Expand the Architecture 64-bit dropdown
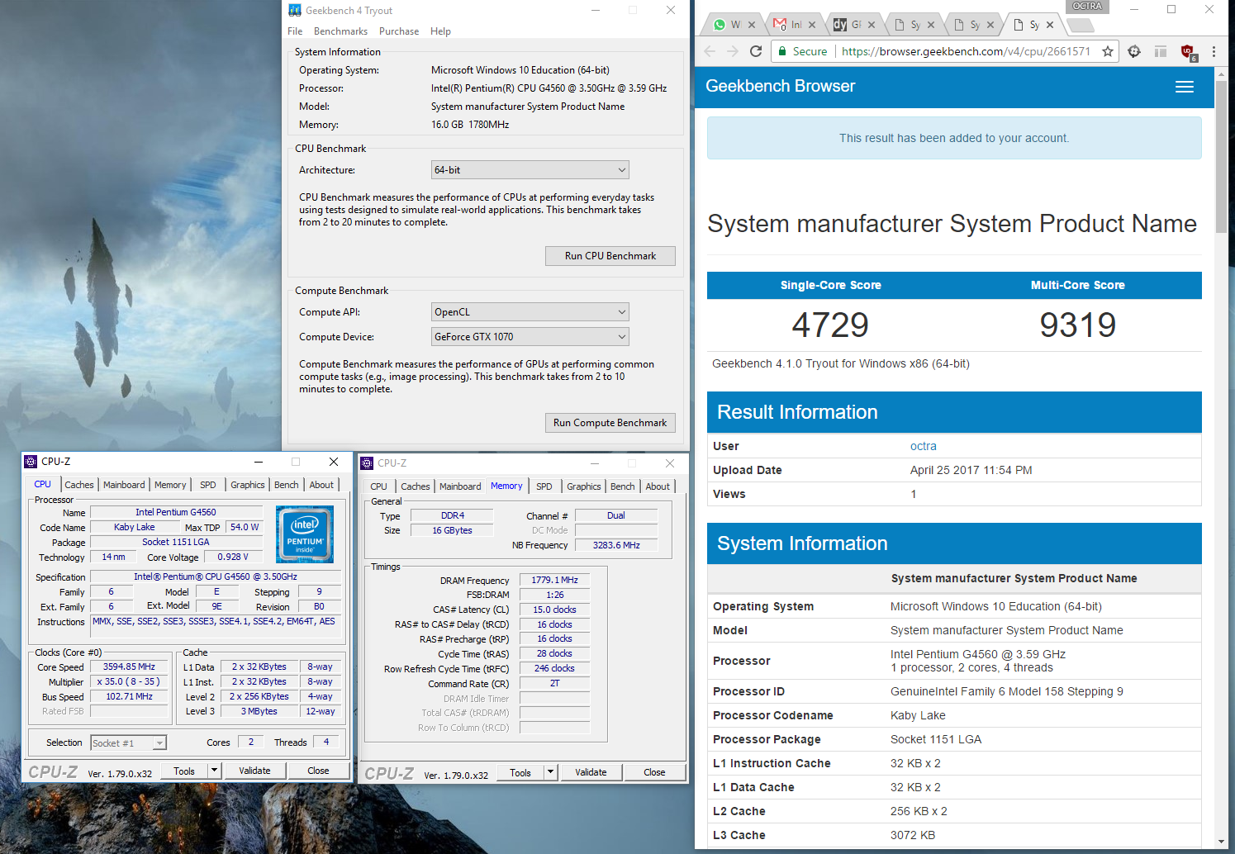Viewport: 1235px width, 854px height. click(x=530, y=170)
